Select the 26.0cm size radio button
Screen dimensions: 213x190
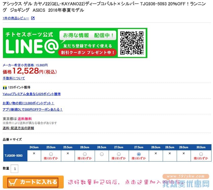point(85,154)
